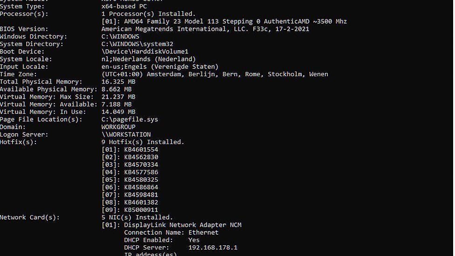Screen dimensions: 455x256
Task: Click the American Megatrends BIOS version text
Action: (205, 29)
